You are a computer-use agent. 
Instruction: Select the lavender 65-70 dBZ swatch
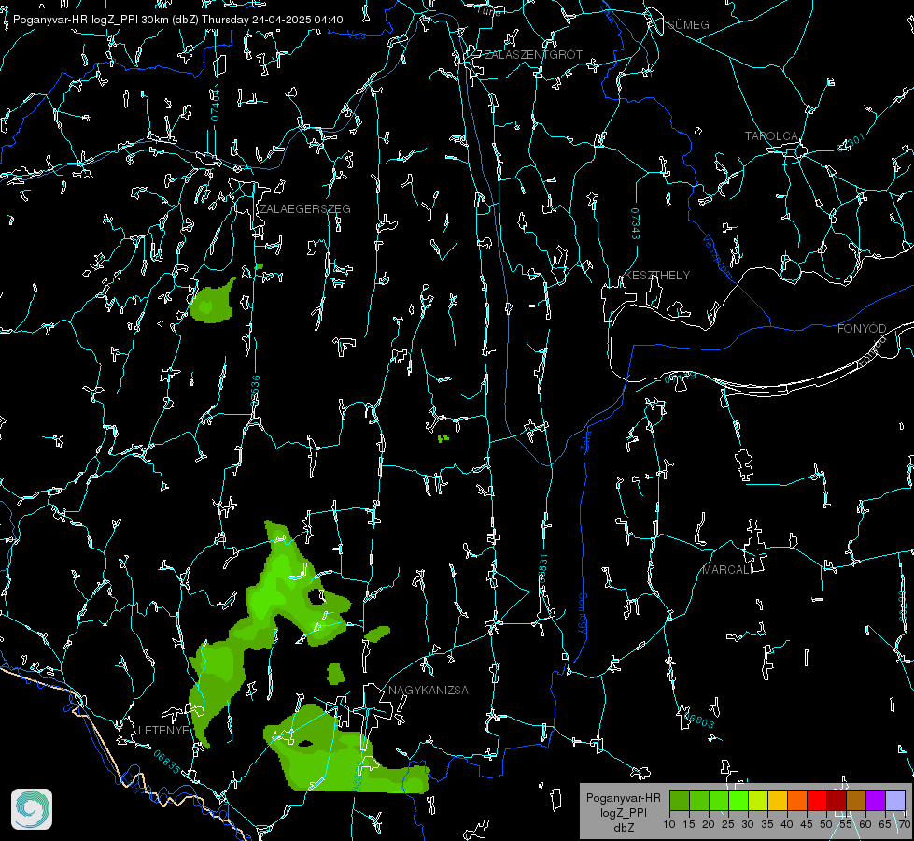[894, 800]
